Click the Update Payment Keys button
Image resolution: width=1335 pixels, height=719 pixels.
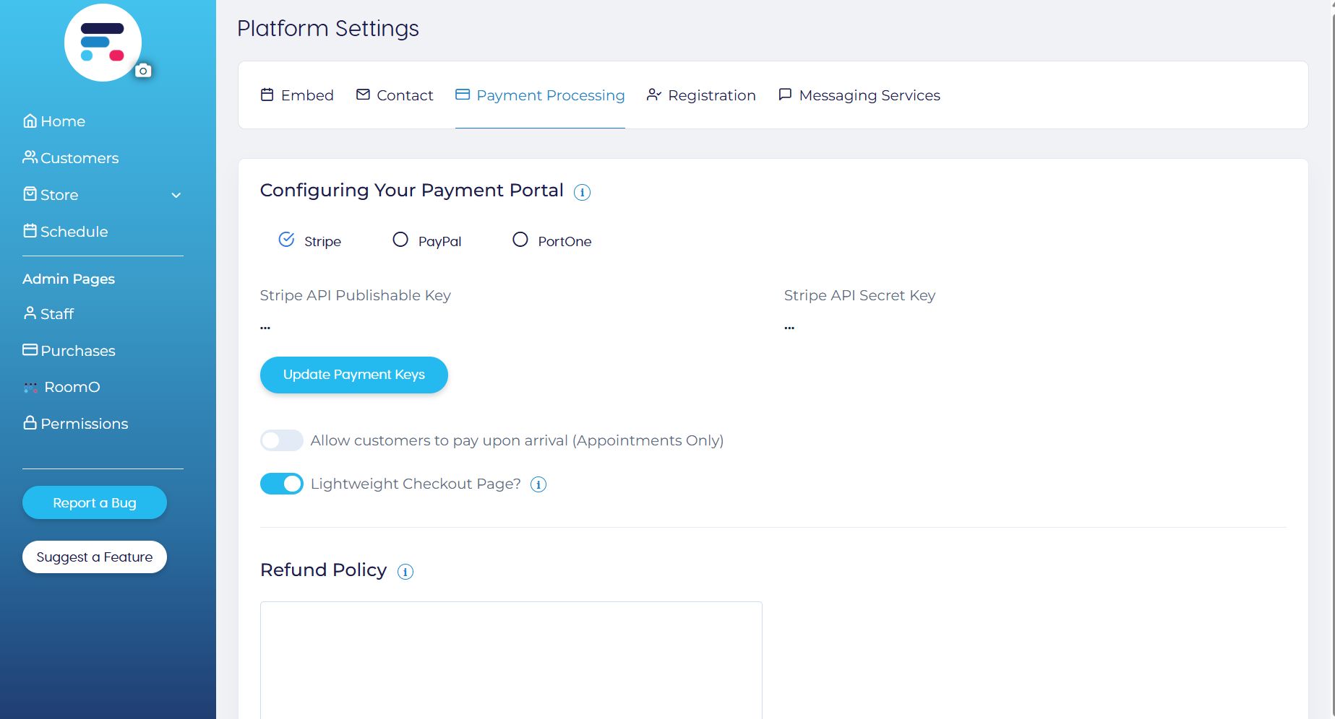[354, 375]
